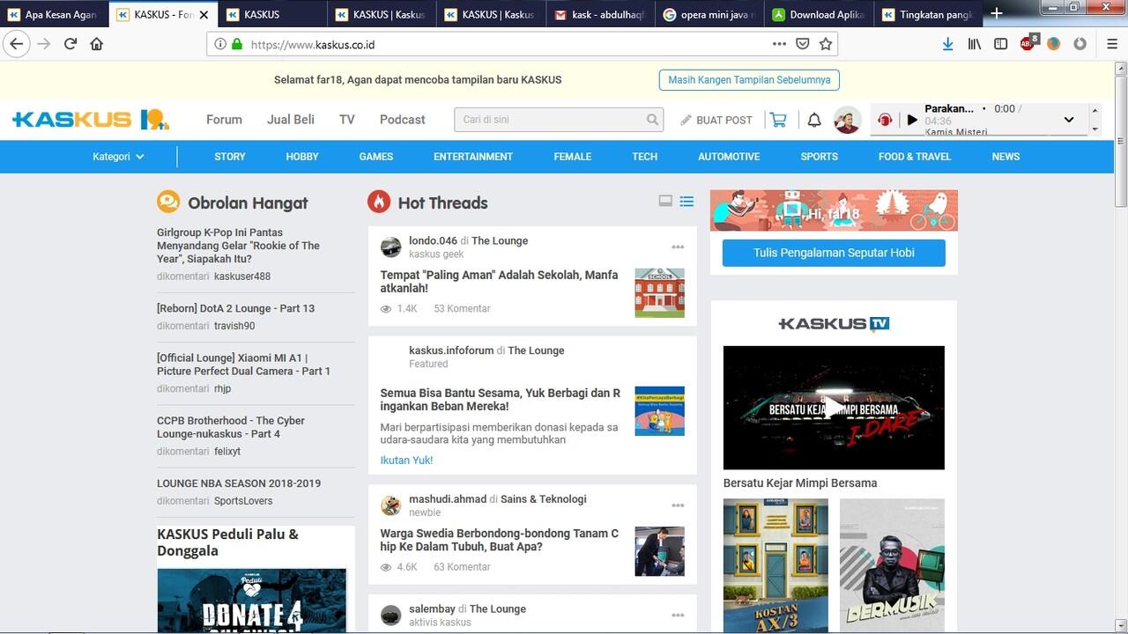Open the shopping cart

pos(778,120)
